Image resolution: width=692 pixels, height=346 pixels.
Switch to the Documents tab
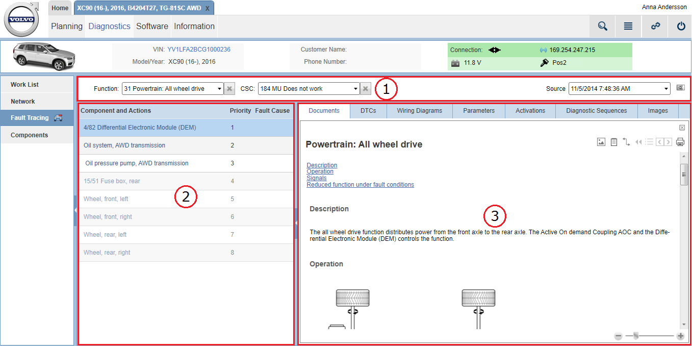click(324, 111)
